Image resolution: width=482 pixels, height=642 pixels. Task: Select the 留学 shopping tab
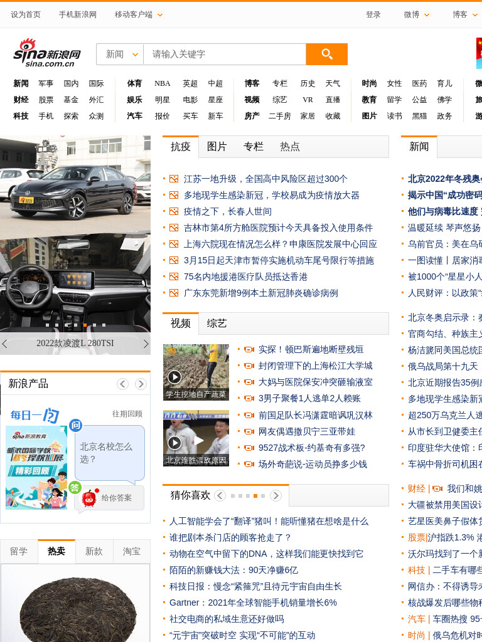click(x=19, y=552)
